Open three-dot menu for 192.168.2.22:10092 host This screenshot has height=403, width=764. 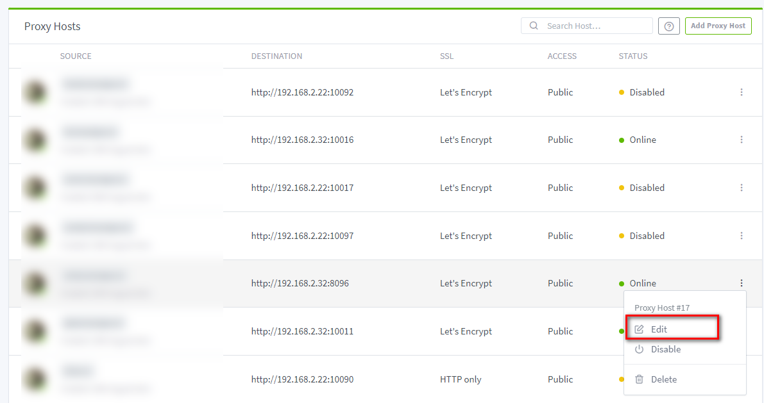(742, 92)
